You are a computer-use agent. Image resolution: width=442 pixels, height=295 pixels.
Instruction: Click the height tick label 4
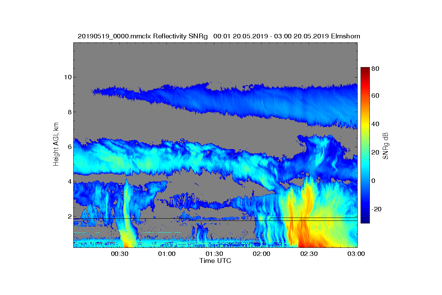point(69,181)
